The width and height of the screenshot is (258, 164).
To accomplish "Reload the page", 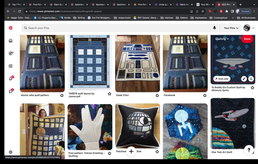I will [19, 11].
